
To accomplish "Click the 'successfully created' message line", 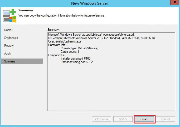I will pyautogui.click(x=91, y=35).
